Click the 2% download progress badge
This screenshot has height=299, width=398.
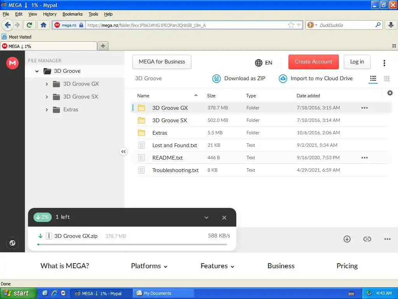pyautogui.click(x=42, y=217)
